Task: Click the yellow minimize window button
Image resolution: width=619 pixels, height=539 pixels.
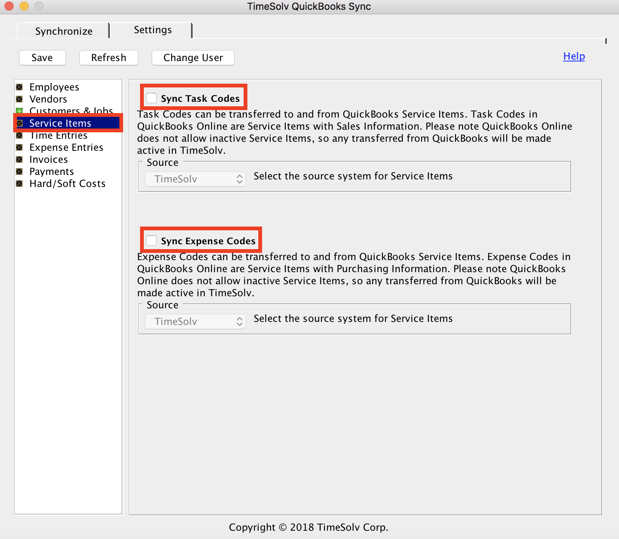Action: 24,6
